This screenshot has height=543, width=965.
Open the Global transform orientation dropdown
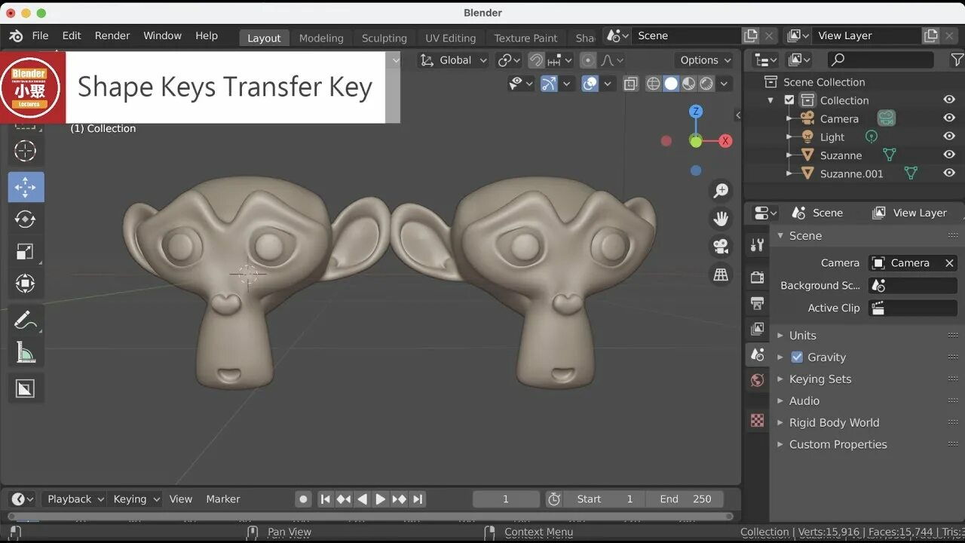click(x=452, y=60)
